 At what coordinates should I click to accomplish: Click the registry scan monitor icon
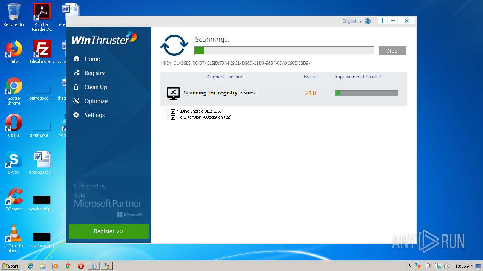pos(173,93)
